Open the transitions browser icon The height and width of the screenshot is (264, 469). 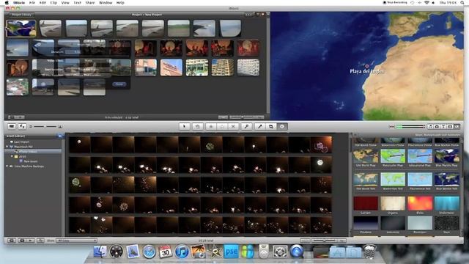coord(450,127)
